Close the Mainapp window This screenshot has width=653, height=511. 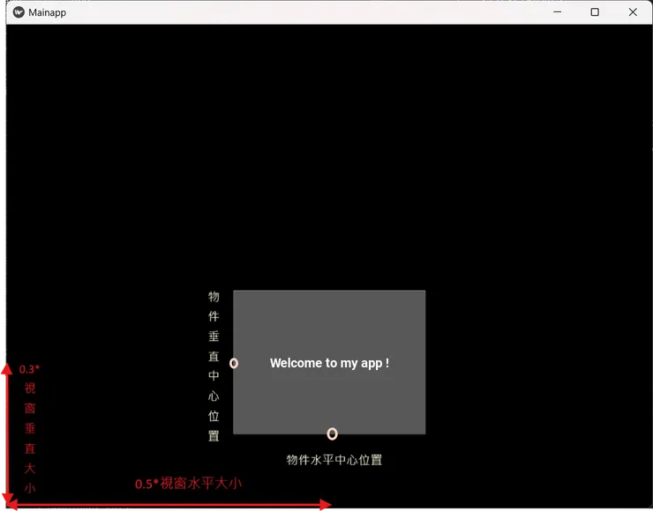(633, 12)
